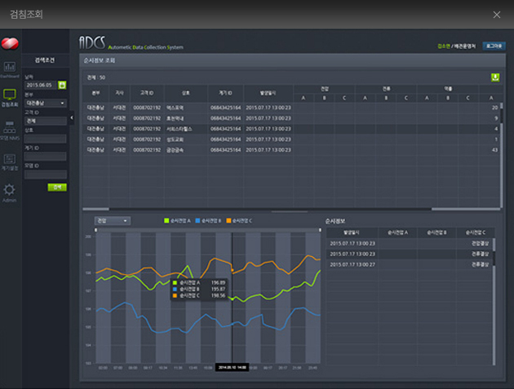Select the 검침조회 monitor icon in sidebar
Screen dimensions: 514x389
pyautogui.click(x=10, y=97)
